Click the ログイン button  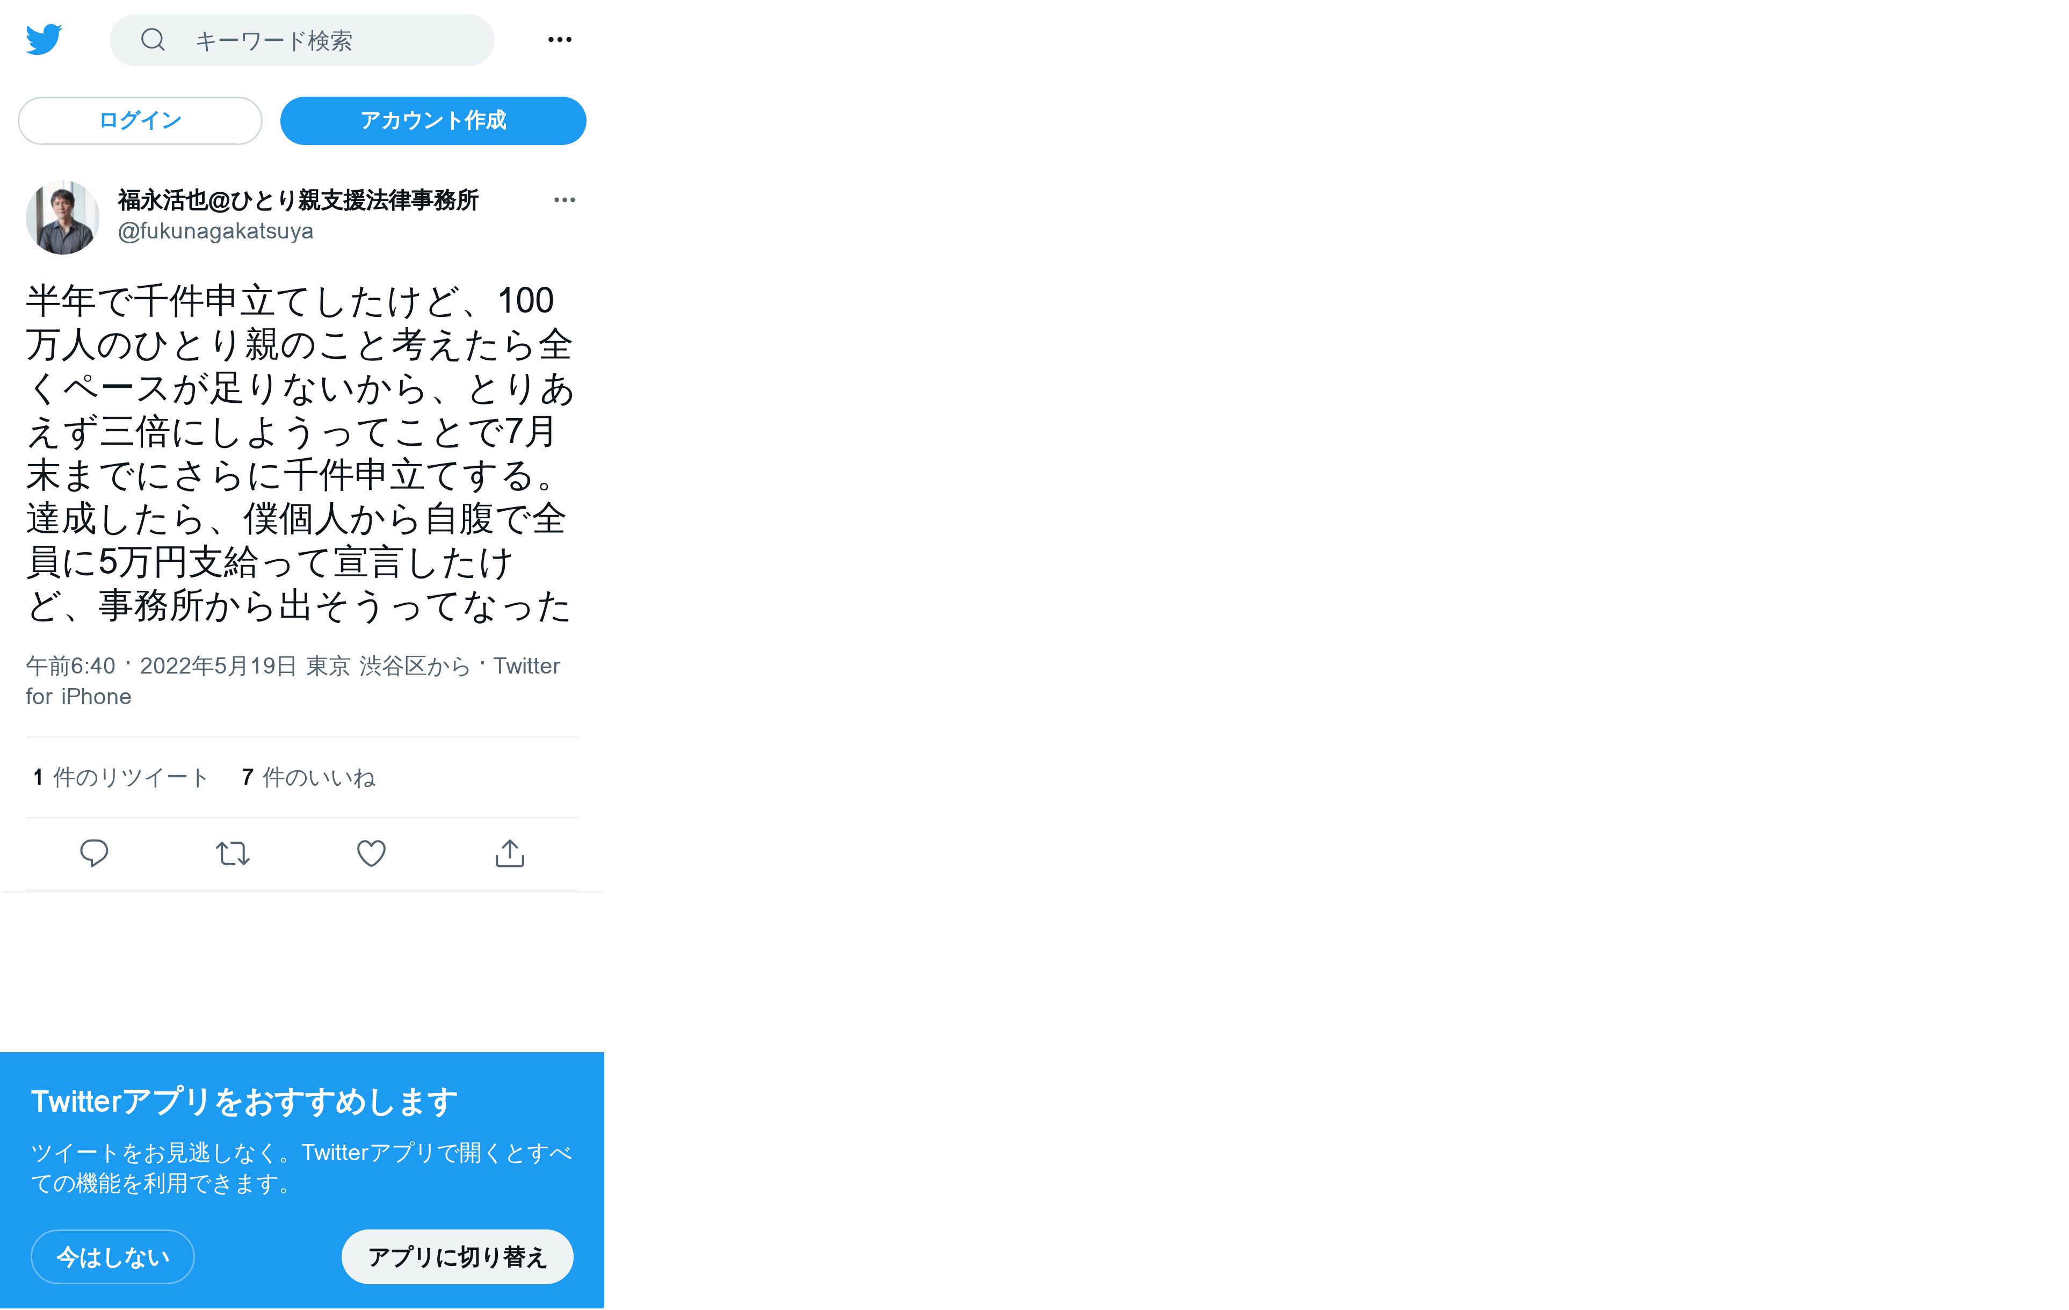tap(140, 121)
